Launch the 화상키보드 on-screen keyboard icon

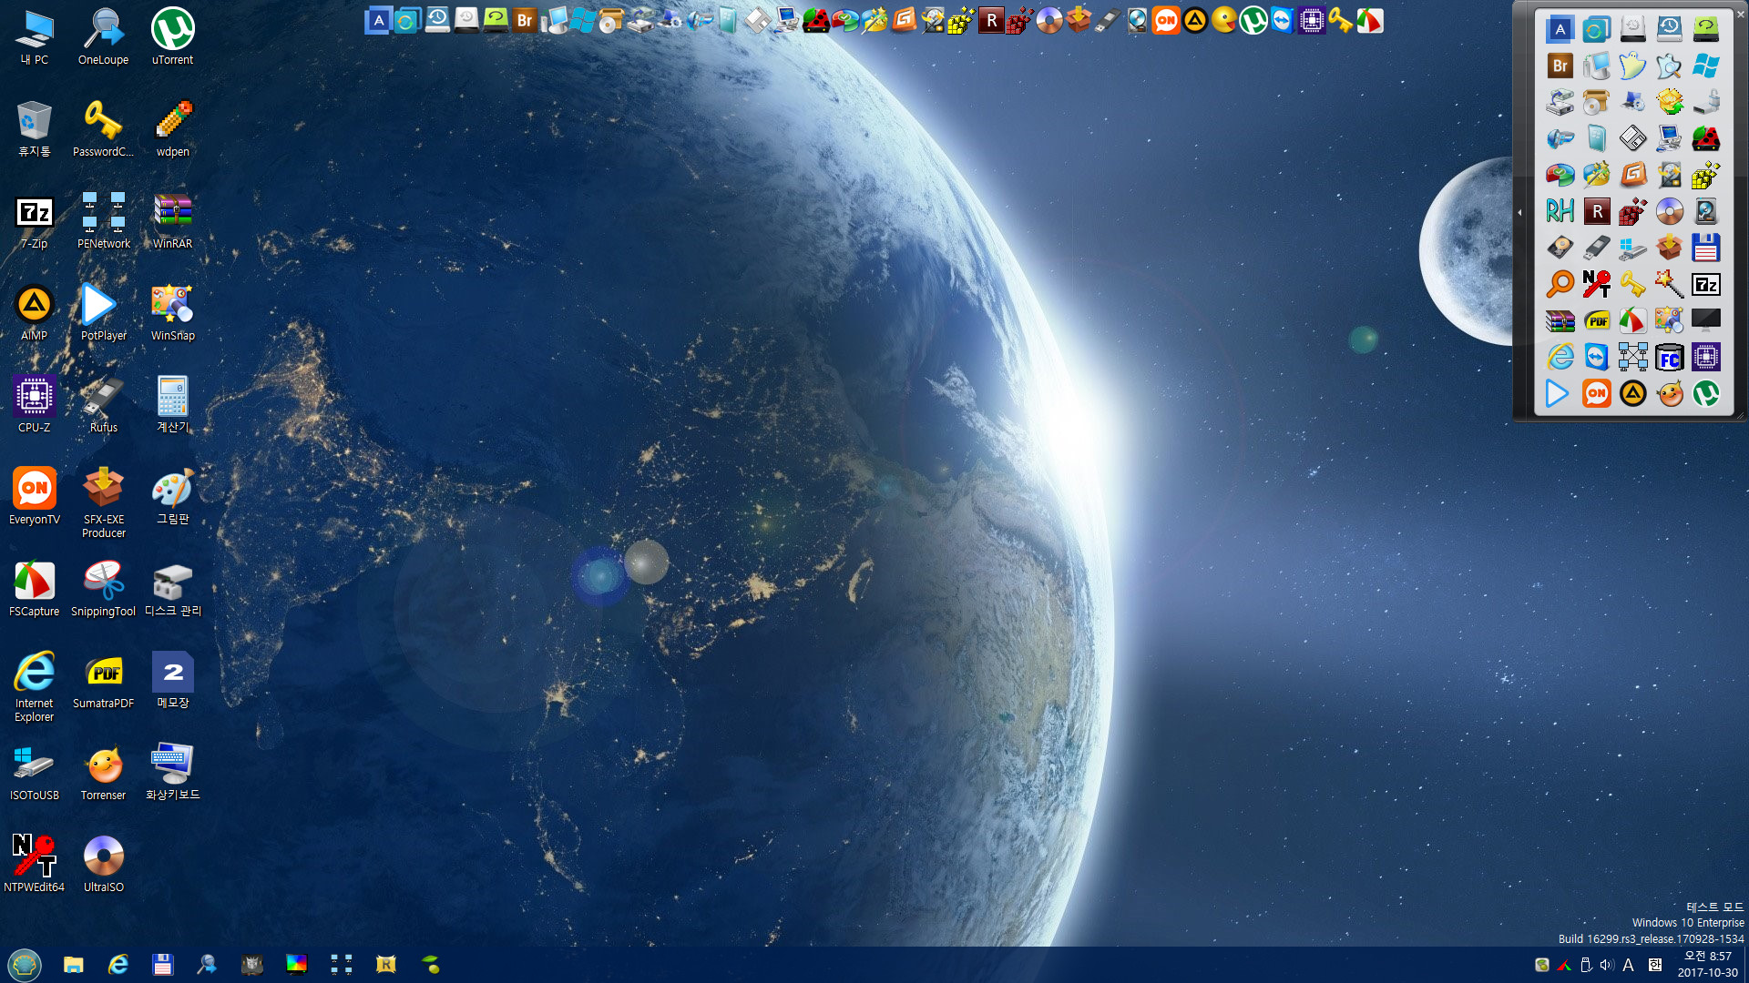[x=172, y=773]
